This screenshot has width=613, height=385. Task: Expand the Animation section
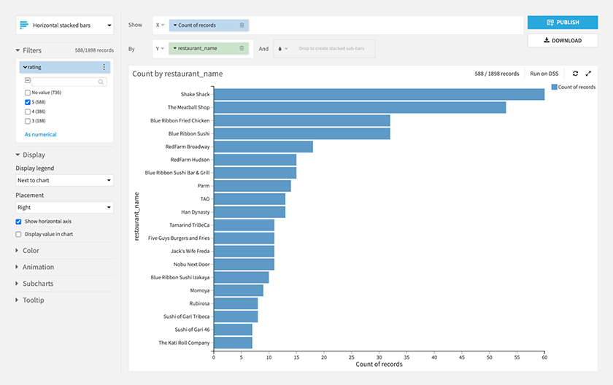coord(17,267)
